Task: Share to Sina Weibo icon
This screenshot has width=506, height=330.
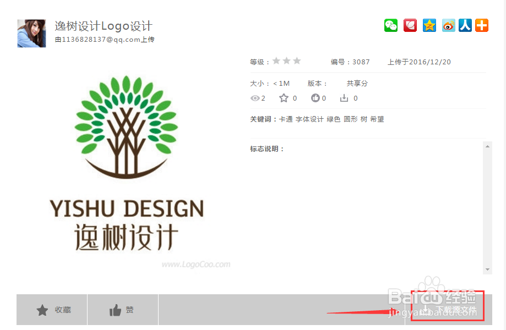Action: [x=449, y=25]
